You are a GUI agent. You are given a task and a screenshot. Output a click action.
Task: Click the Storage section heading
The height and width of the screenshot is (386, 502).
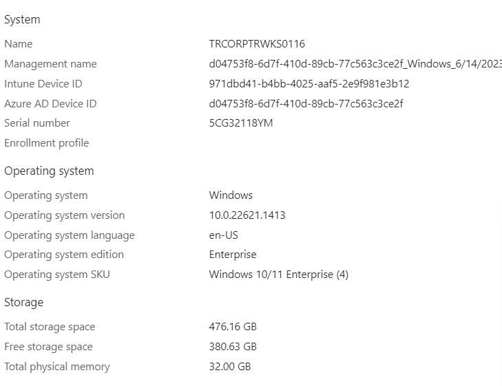pos(23,302)
